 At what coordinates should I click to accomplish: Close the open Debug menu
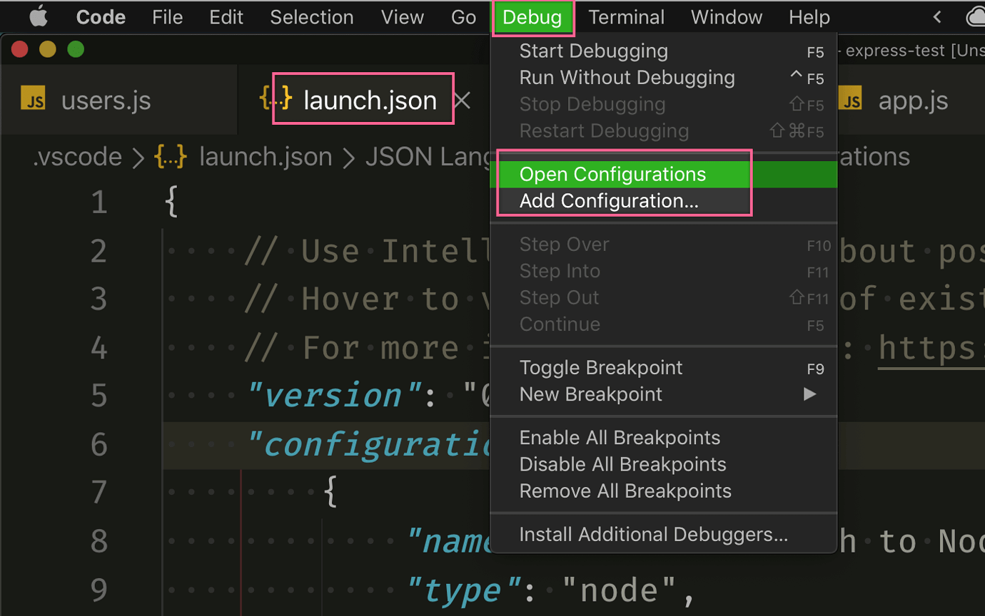[x=532, y=17]
